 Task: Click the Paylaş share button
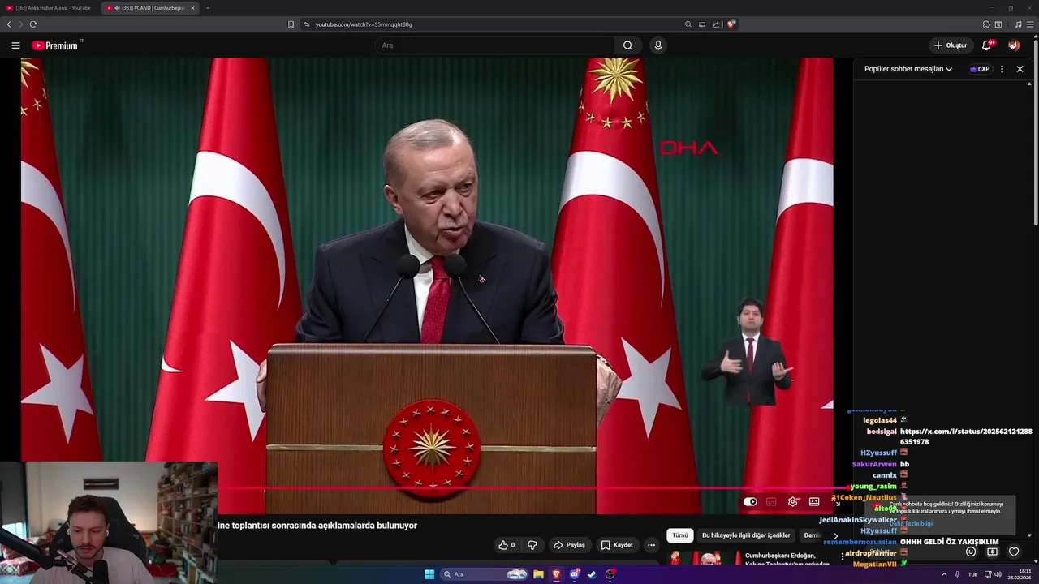(569, 545)
